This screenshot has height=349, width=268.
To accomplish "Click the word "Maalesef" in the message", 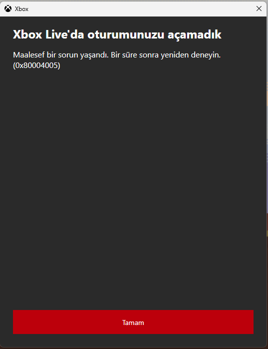I will tap(29, 55).
